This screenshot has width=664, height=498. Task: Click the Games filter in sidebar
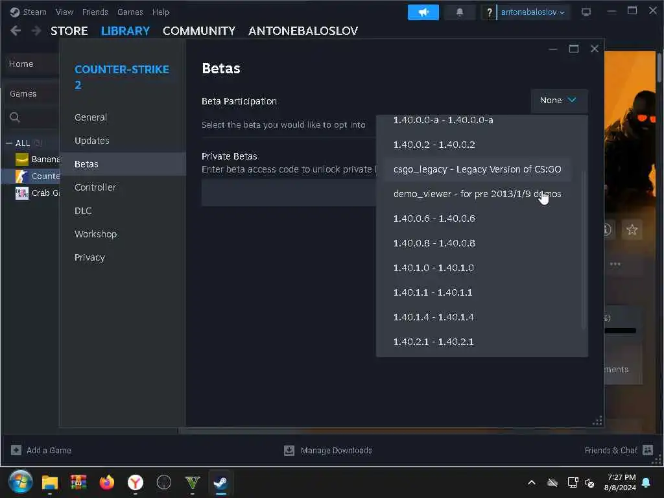(30, 93)
